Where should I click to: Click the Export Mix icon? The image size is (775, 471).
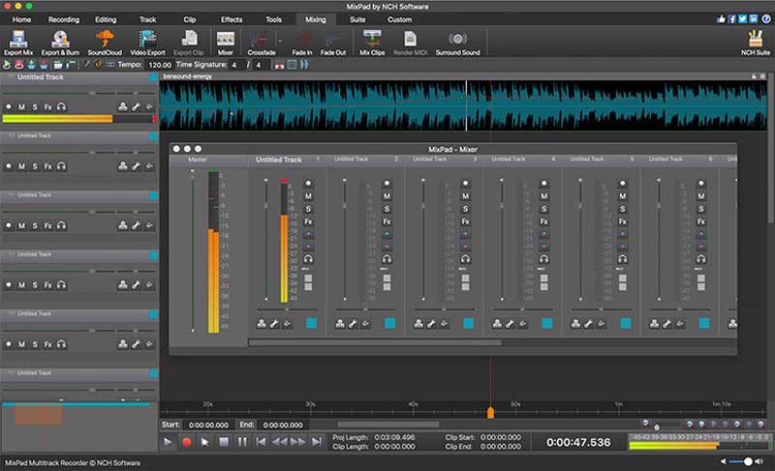click(17, 40)
